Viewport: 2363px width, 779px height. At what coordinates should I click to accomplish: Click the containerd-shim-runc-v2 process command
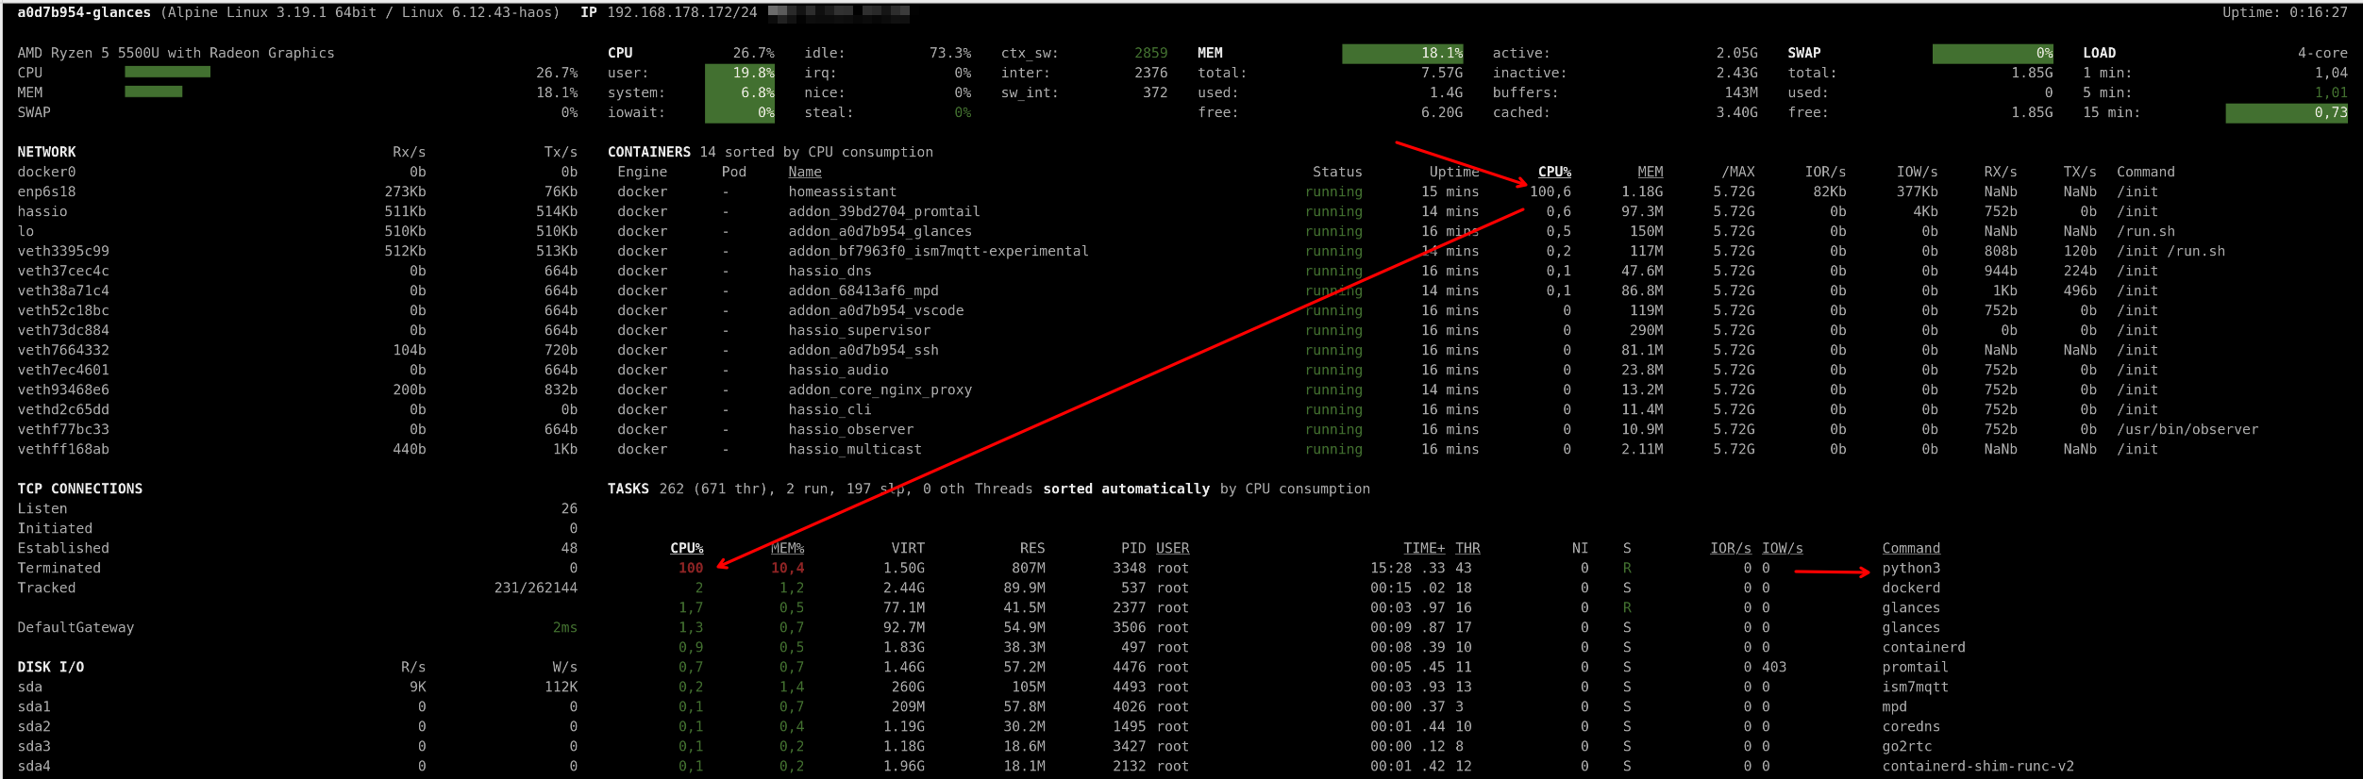[x=1978, y=766]
